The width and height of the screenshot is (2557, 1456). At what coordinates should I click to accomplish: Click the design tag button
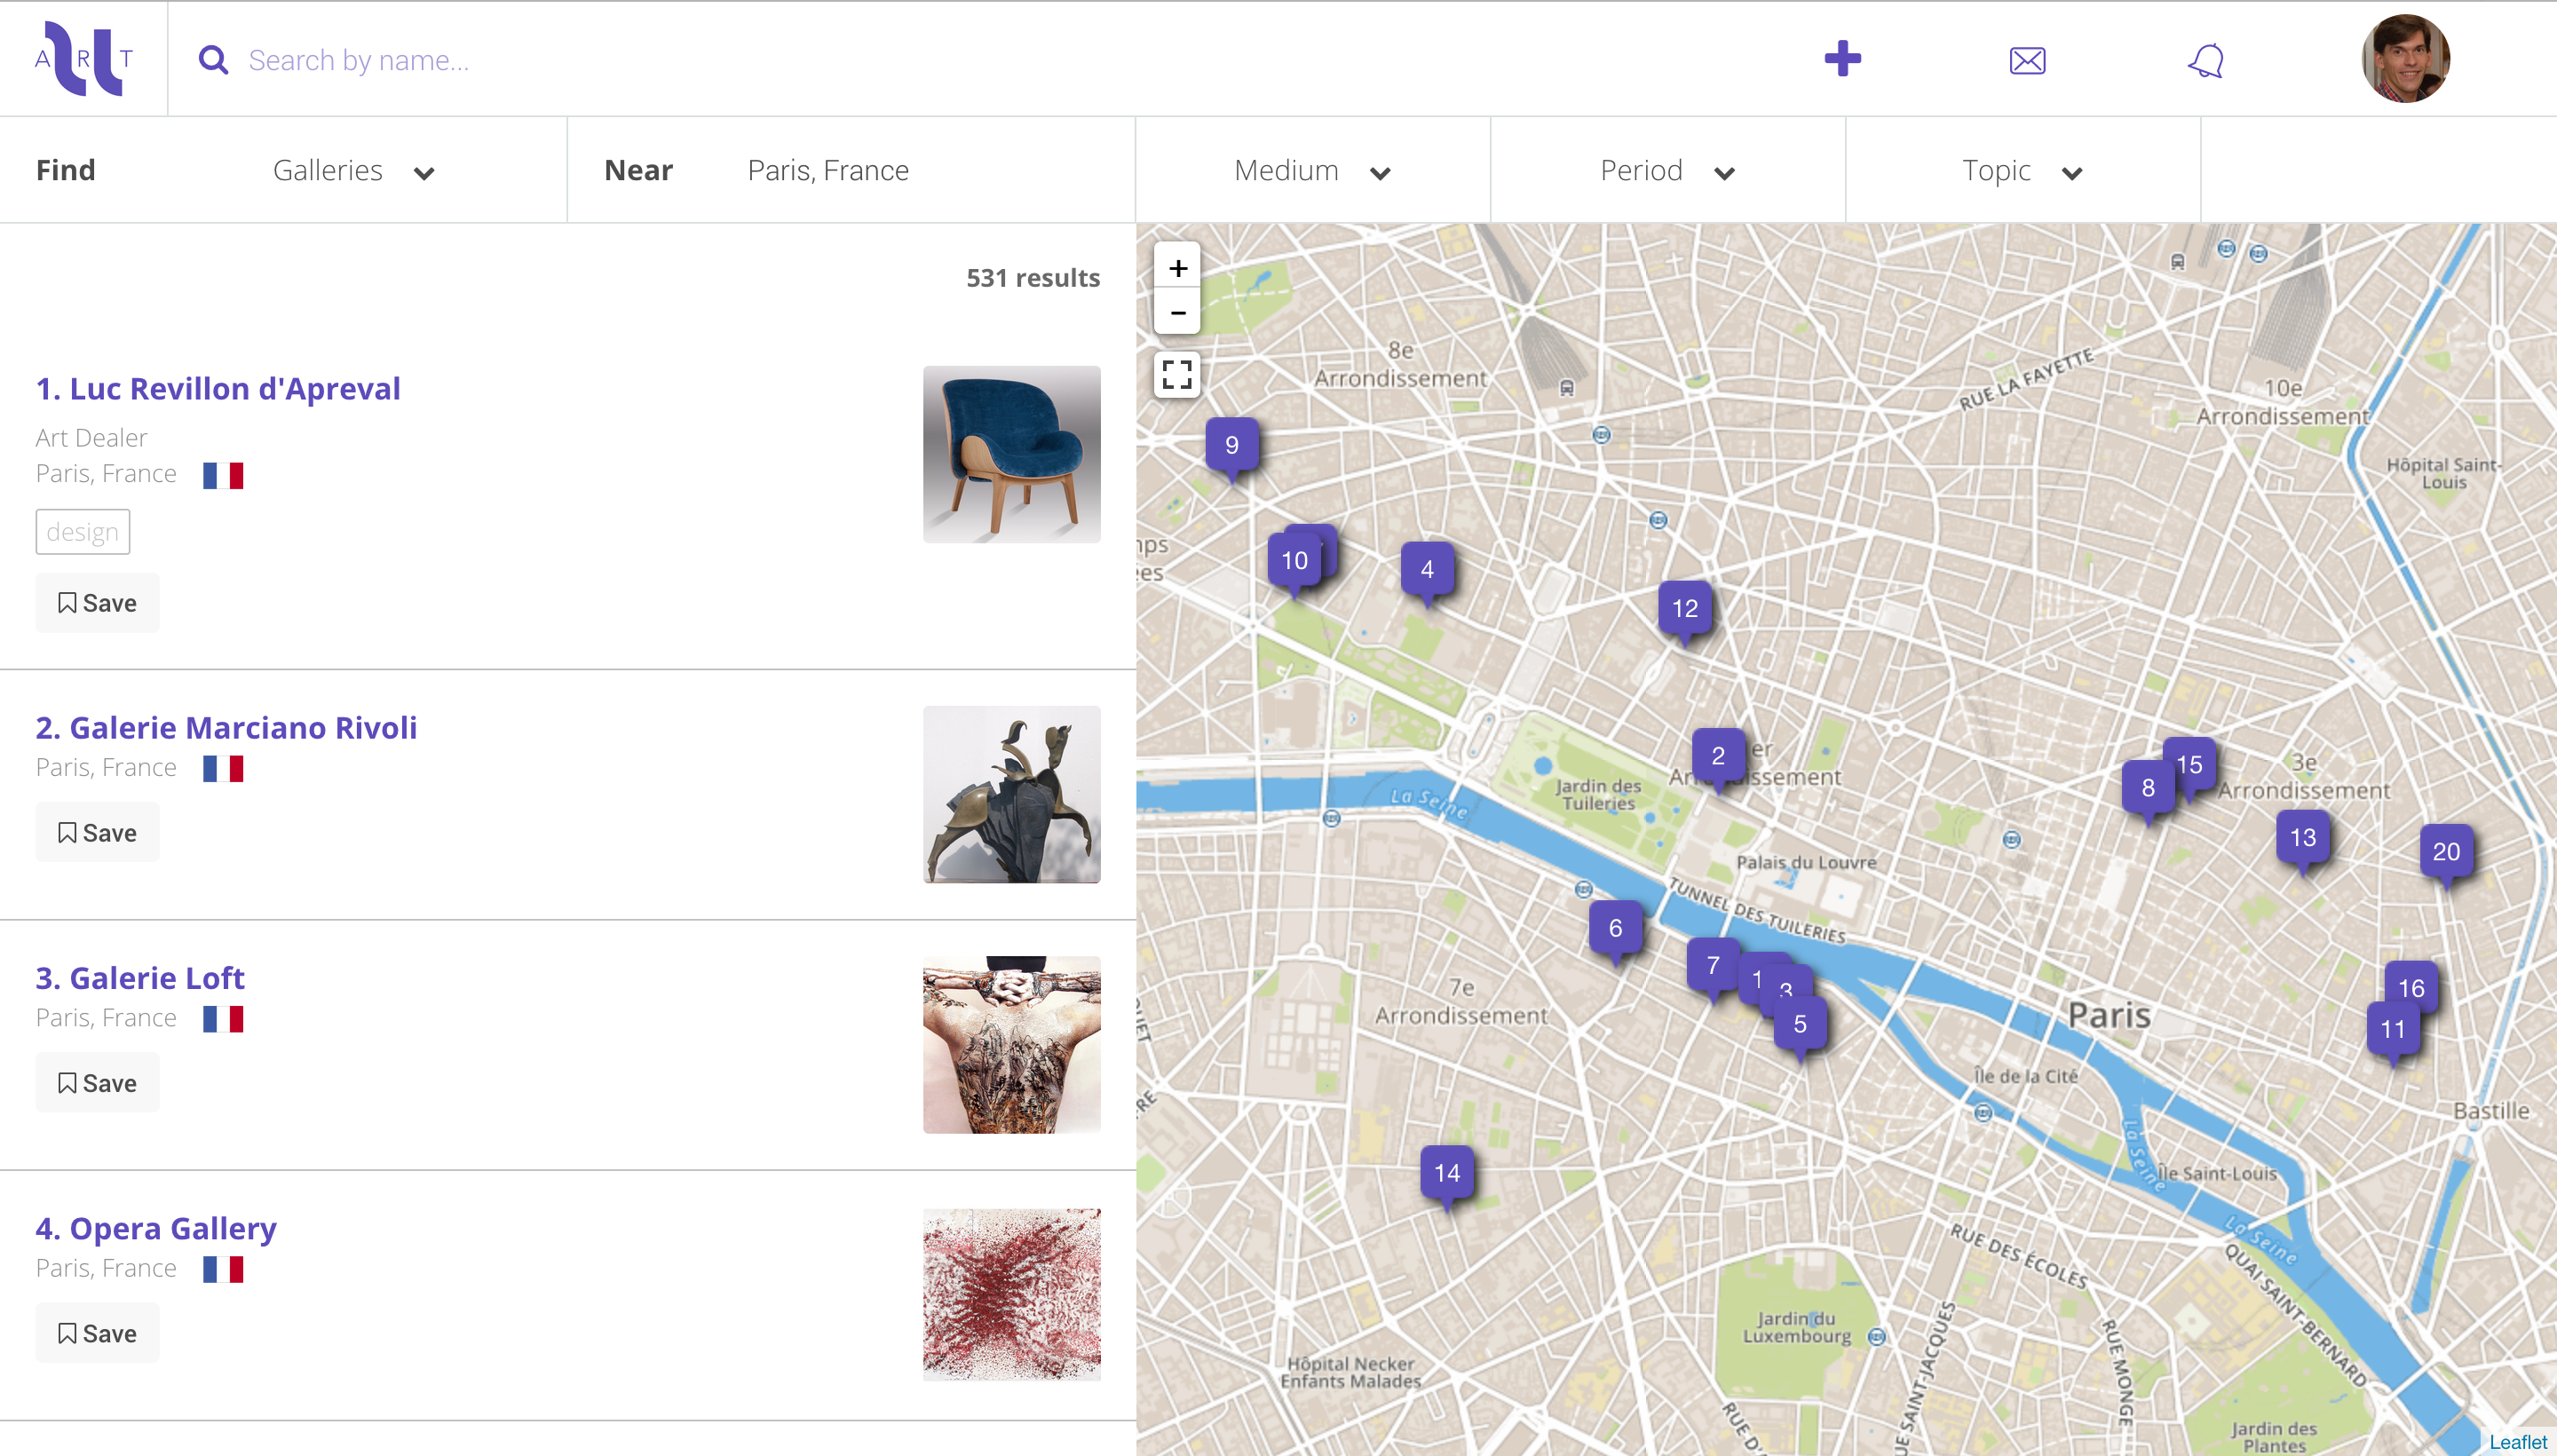coord(82,532)
